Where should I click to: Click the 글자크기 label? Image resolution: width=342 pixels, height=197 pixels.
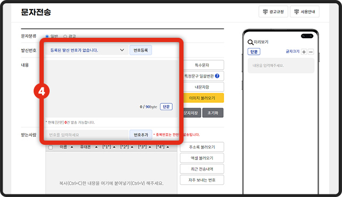pyautogui.click(x=292, y=51)
